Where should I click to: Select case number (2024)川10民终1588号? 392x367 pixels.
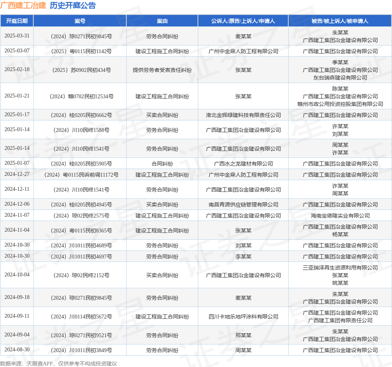tap(82, 130)
